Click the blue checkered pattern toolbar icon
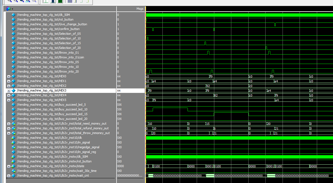 [x=70, y=1]
